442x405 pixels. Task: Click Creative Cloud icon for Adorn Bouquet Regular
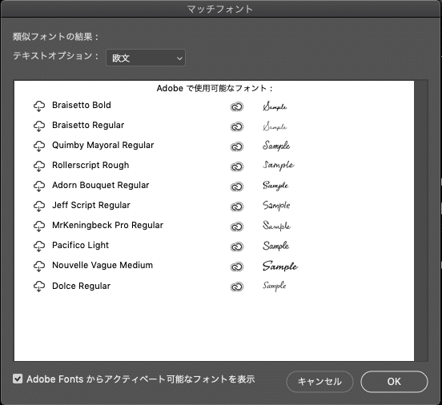point(237,186)
